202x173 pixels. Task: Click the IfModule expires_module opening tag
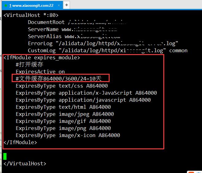pyautogui.click(x=41, y=57)
